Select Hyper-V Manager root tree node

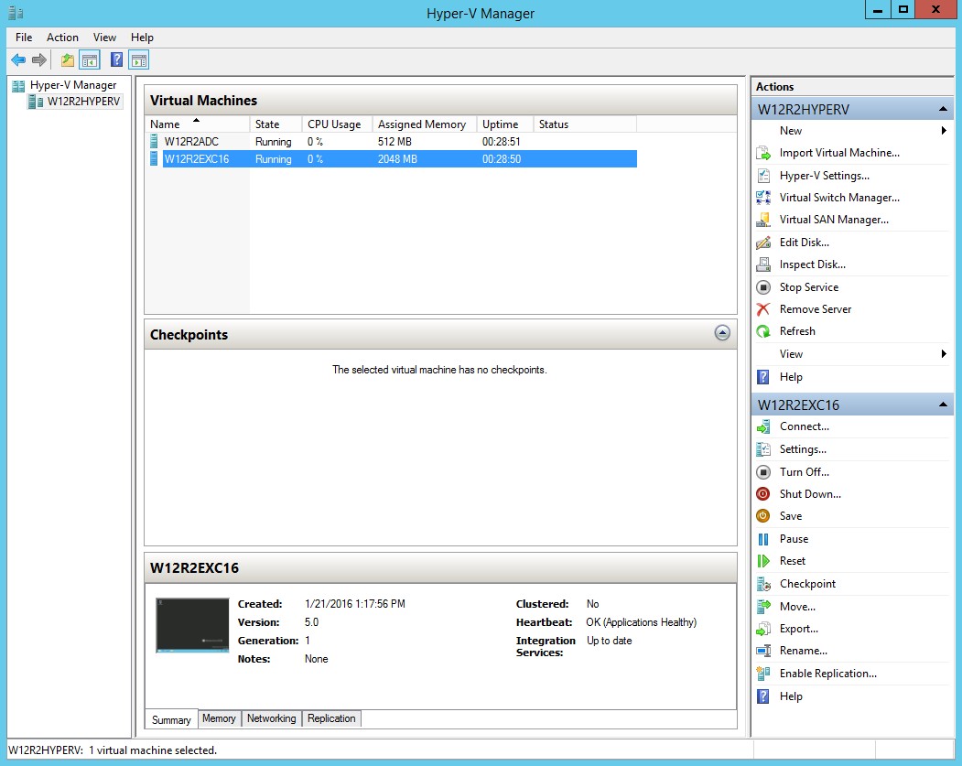coord(73,85)
